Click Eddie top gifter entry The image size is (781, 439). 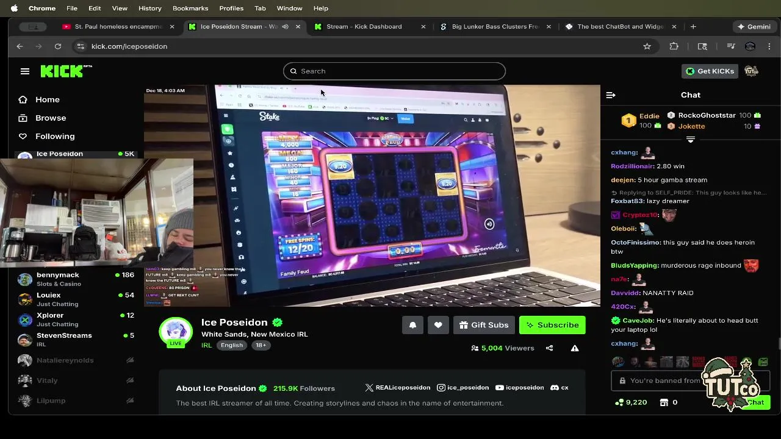coord(641,121)
